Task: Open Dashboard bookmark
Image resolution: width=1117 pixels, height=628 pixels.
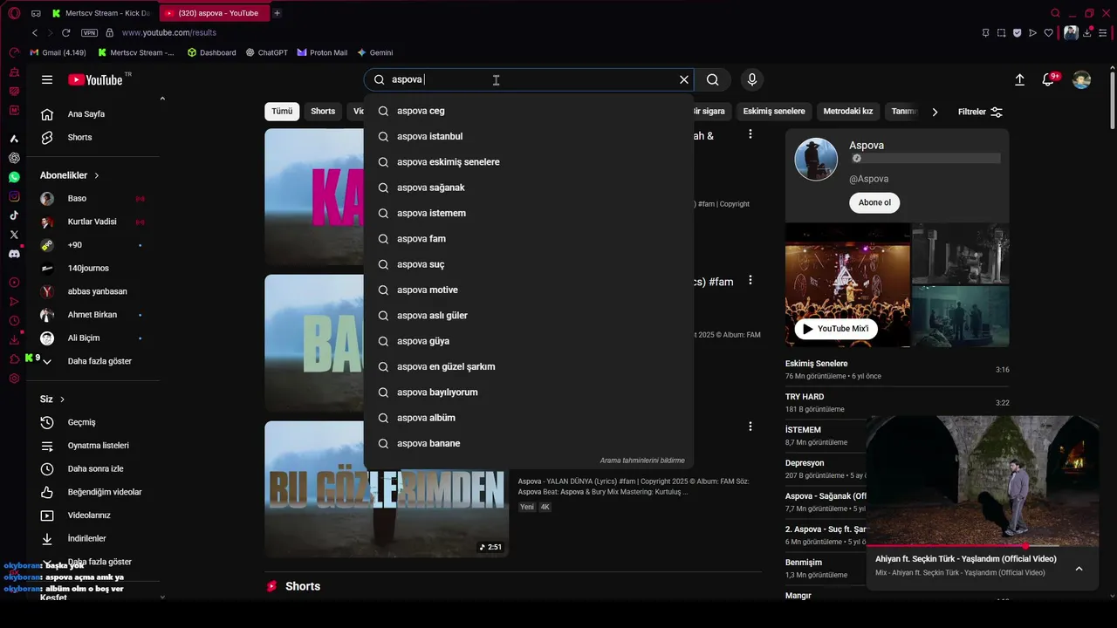Action: point(212,52)
